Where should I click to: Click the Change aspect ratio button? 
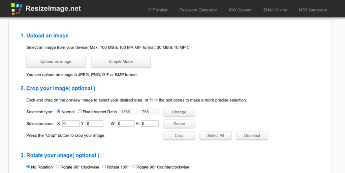(179, 112)
